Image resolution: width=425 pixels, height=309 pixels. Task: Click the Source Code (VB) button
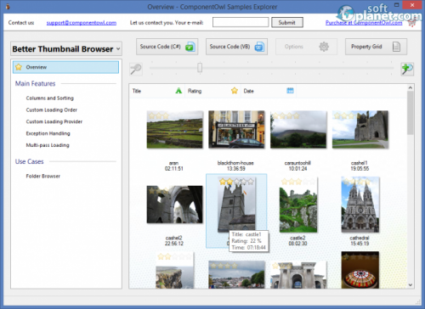[236, 47]
